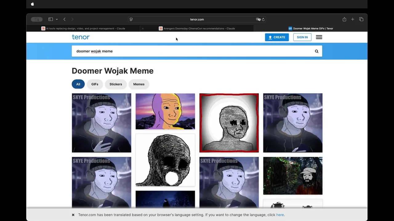Open the Share menu in Safari toolbar

tap(344, 19)
